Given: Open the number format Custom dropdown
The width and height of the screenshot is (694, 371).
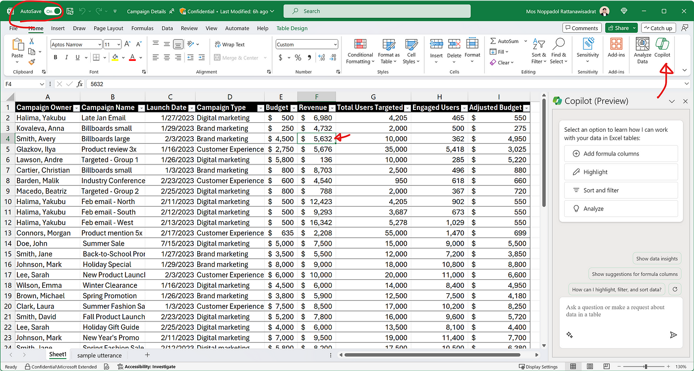Looking at the screenshot, I should click(335, 45).
